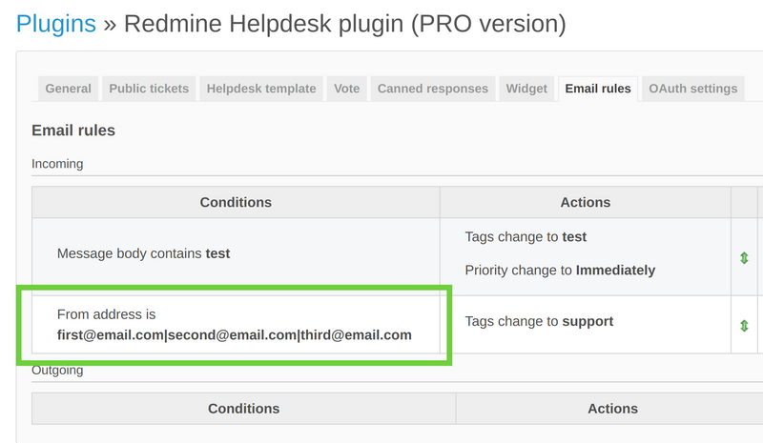This screenshot has width=763, height=443.
Task: Click the reorder arrows on the support rule row
Action: (744, 325)
